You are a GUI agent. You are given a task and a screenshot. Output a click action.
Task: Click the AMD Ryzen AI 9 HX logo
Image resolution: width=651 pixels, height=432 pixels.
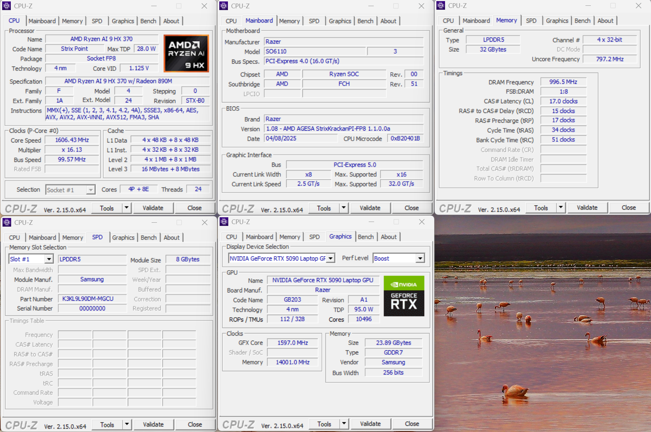pyautogui.click(x=186, y=53)
